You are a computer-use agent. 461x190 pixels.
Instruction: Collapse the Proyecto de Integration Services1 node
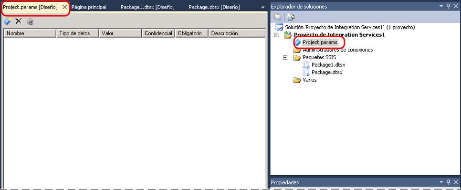(276, 35)
